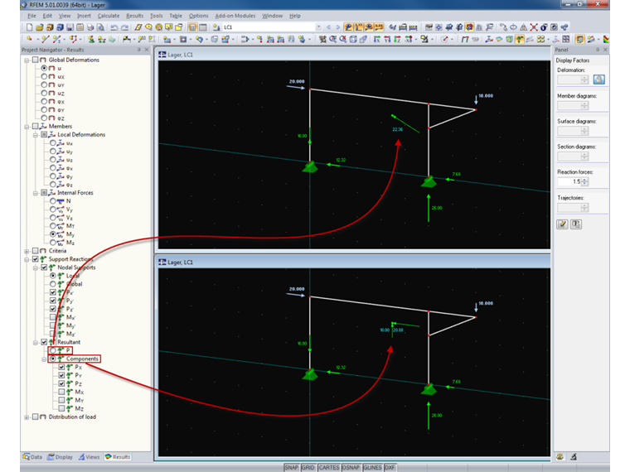
Task: Collapse the Internal Forces tree node
Action: [36, 193]
